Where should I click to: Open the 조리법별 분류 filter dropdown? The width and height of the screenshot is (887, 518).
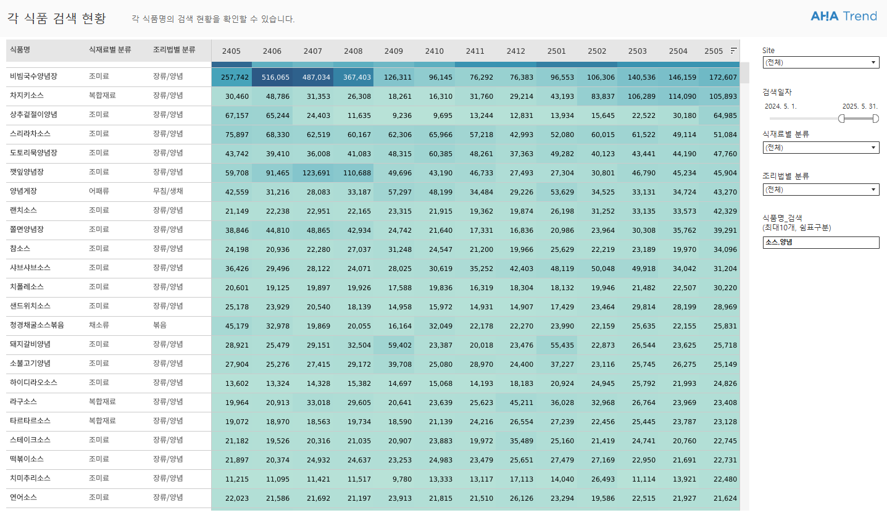821,190
